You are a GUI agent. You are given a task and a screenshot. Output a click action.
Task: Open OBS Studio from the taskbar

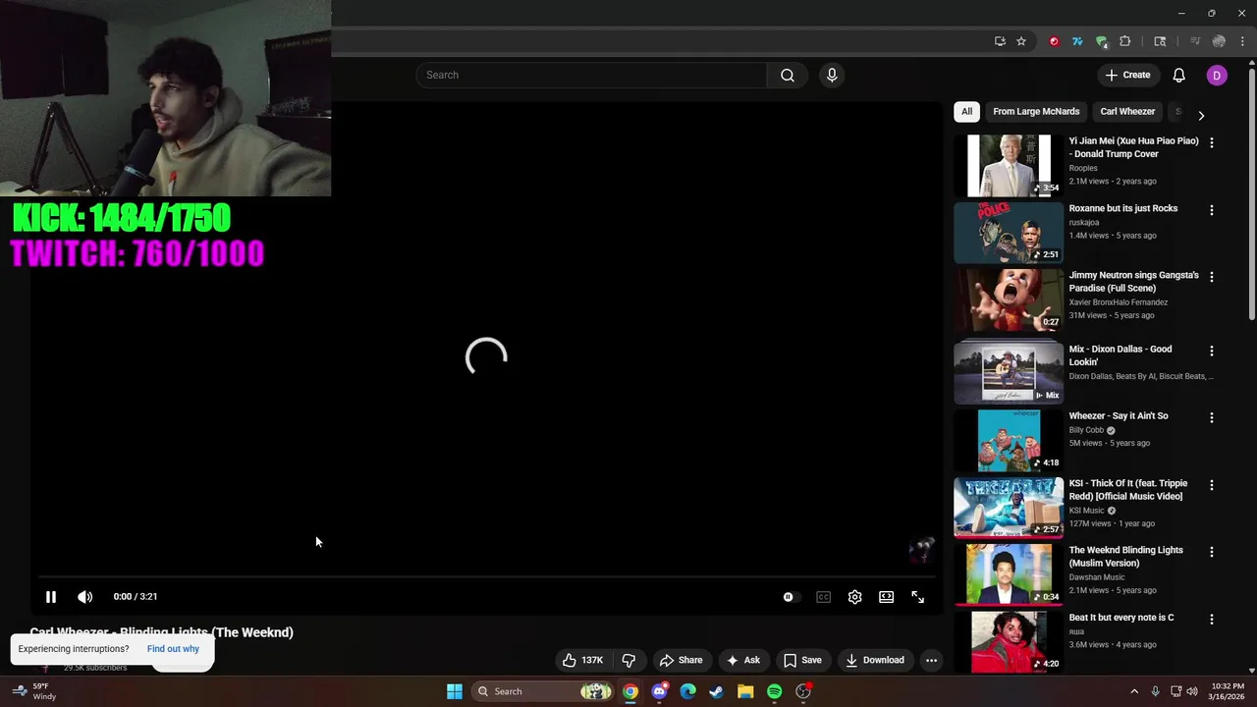(x=803, y=691)
